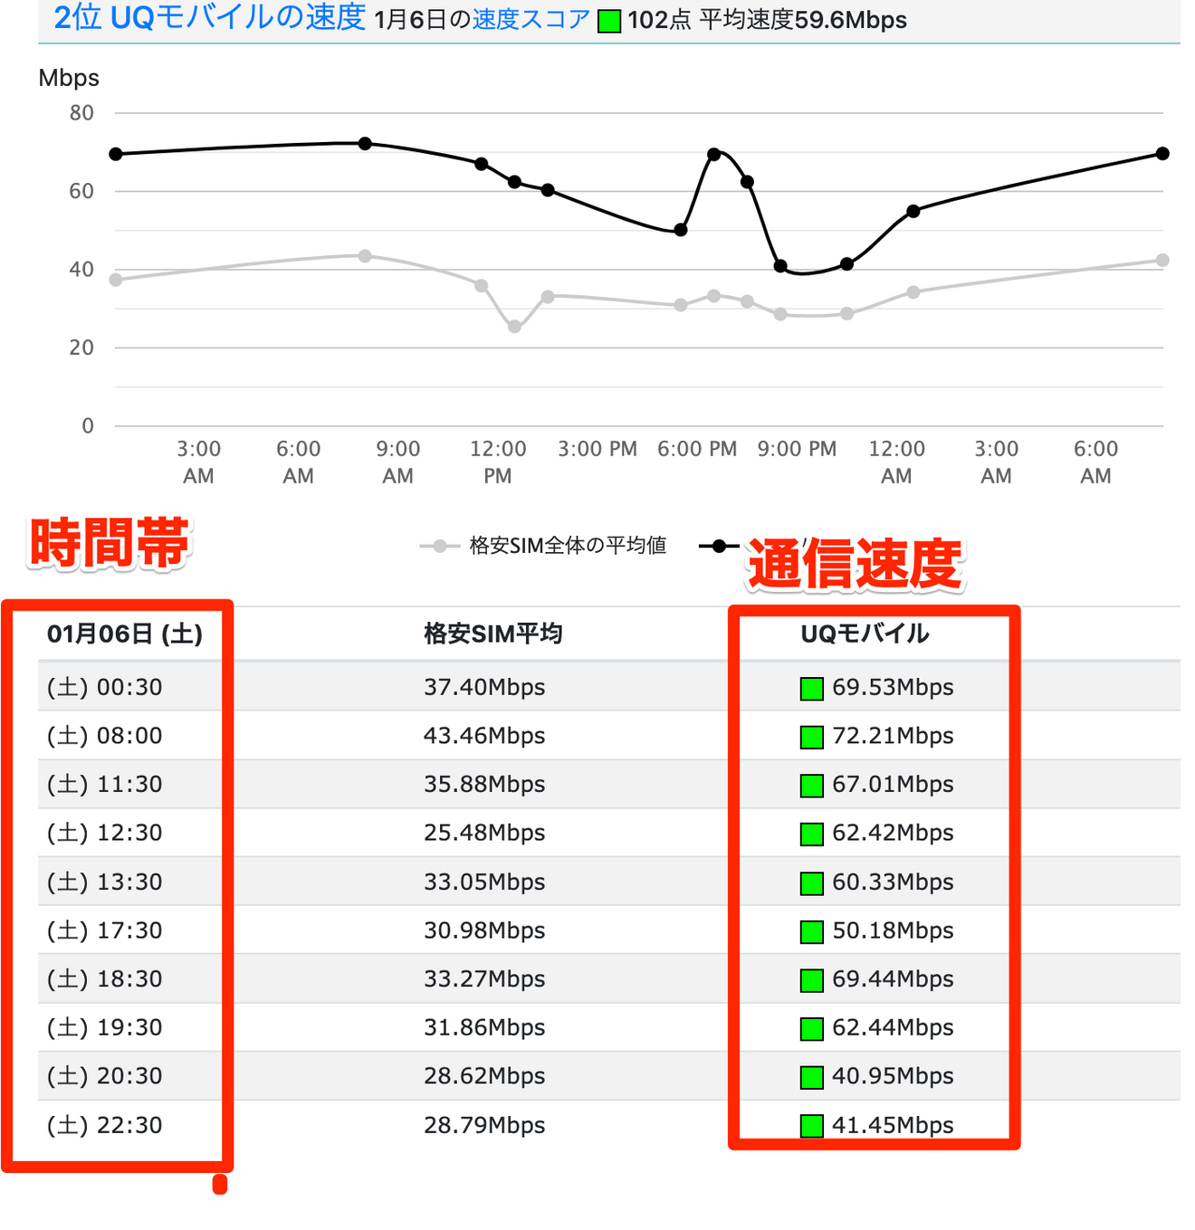Screen dimensions: 1195x1230
Task: Select the (土) 22:30 time cell
Action: [x=105, y=1125]
